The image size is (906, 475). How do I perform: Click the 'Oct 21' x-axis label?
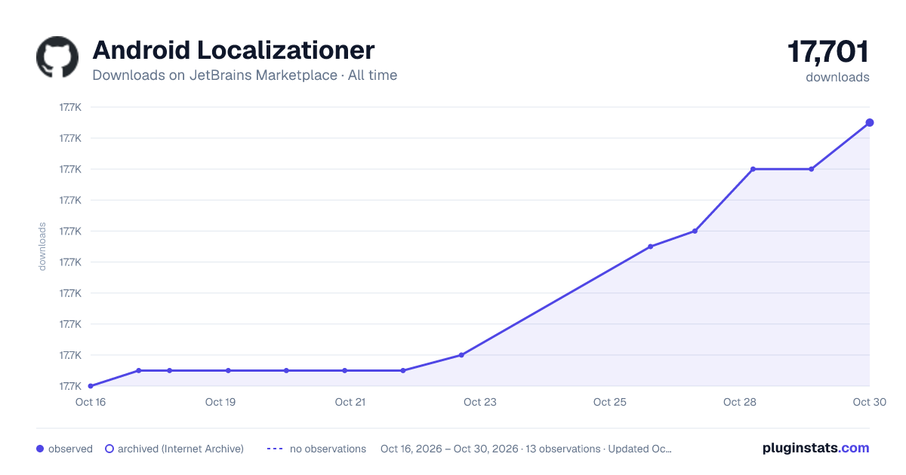tap(350, 402)
